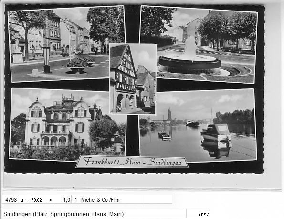Select the 's' cell in record row

(x=22, y=200)
